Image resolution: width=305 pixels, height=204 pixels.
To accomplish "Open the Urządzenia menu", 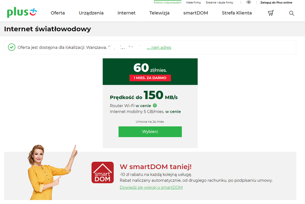I will point(91,13).
